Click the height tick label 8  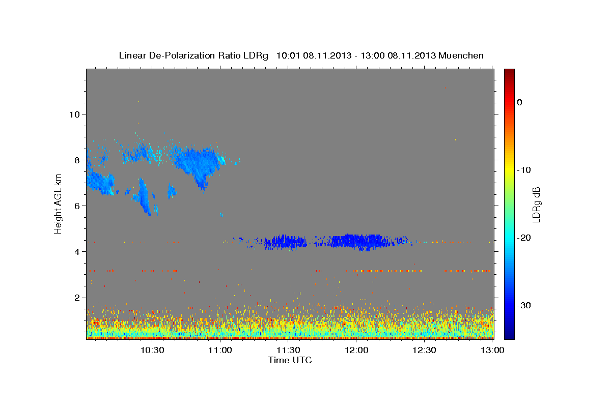77,160
